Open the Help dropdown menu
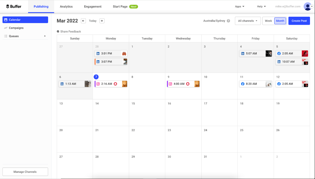This screenshot has width=315, height=179. coord(261,6)
